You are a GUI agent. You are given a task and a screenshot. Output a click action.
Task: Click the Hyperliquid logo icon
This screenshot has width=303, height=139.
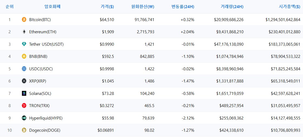point(24,118)
